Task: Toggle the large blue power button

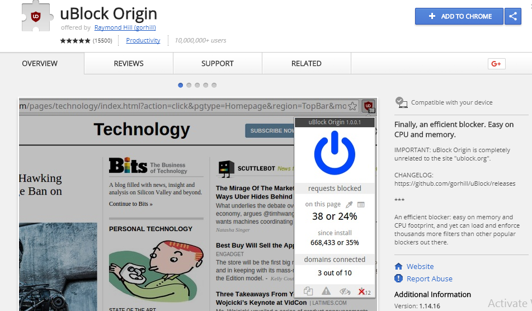Action: click(x=335, y=153)
